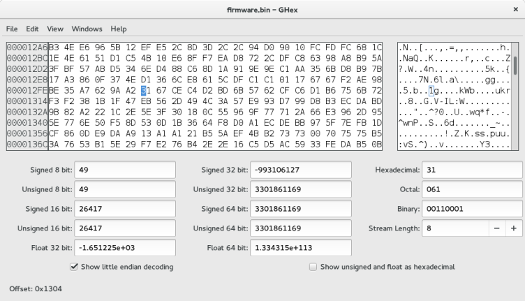Open the Windows menu
The height and width of the screenshot is (301, 525).
[86, 29]
